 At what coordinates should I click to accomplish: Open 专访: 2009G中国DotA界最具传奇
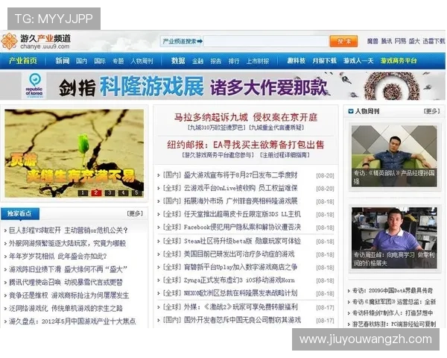point(393,291)
